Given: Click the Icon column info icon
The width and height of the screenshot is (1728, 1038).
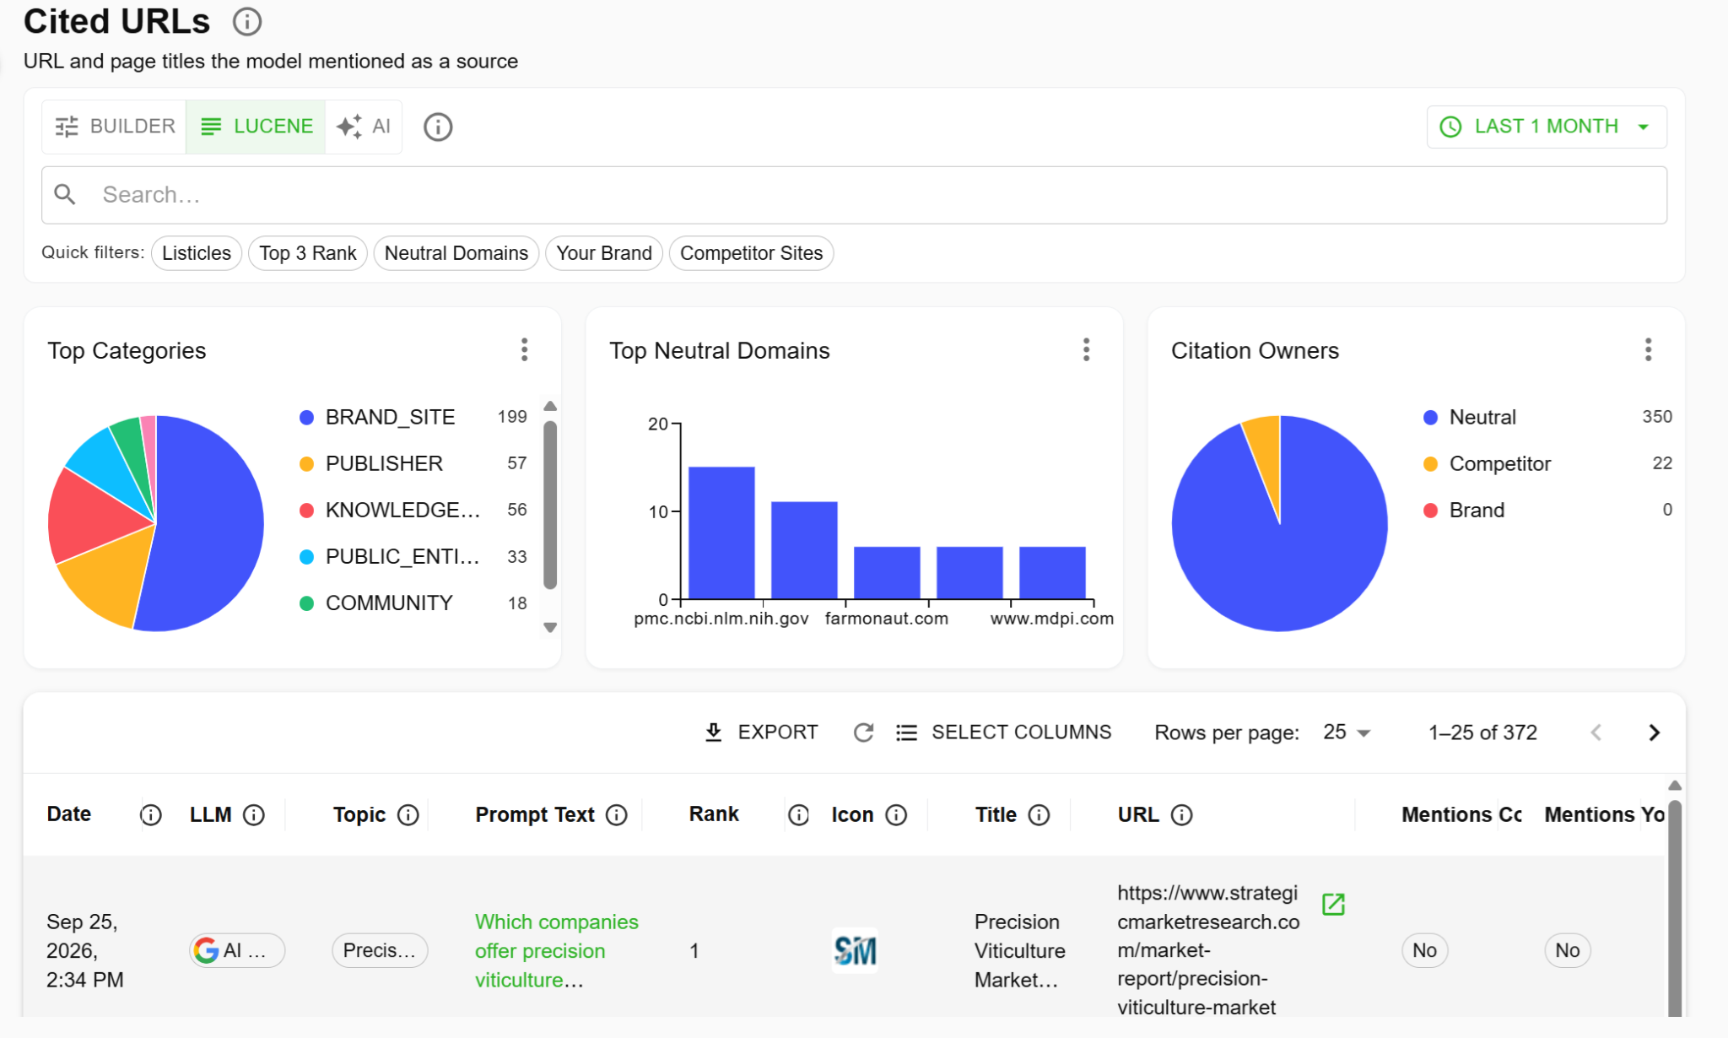Looking at the screenshot, I should click(x=896, y=814).
